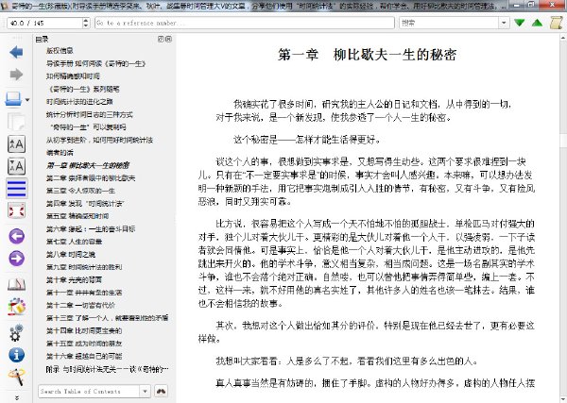Select 《奇特的一生》系列随笔 in the contents
This screenshot has height=403, width=567.
[84, 89]
